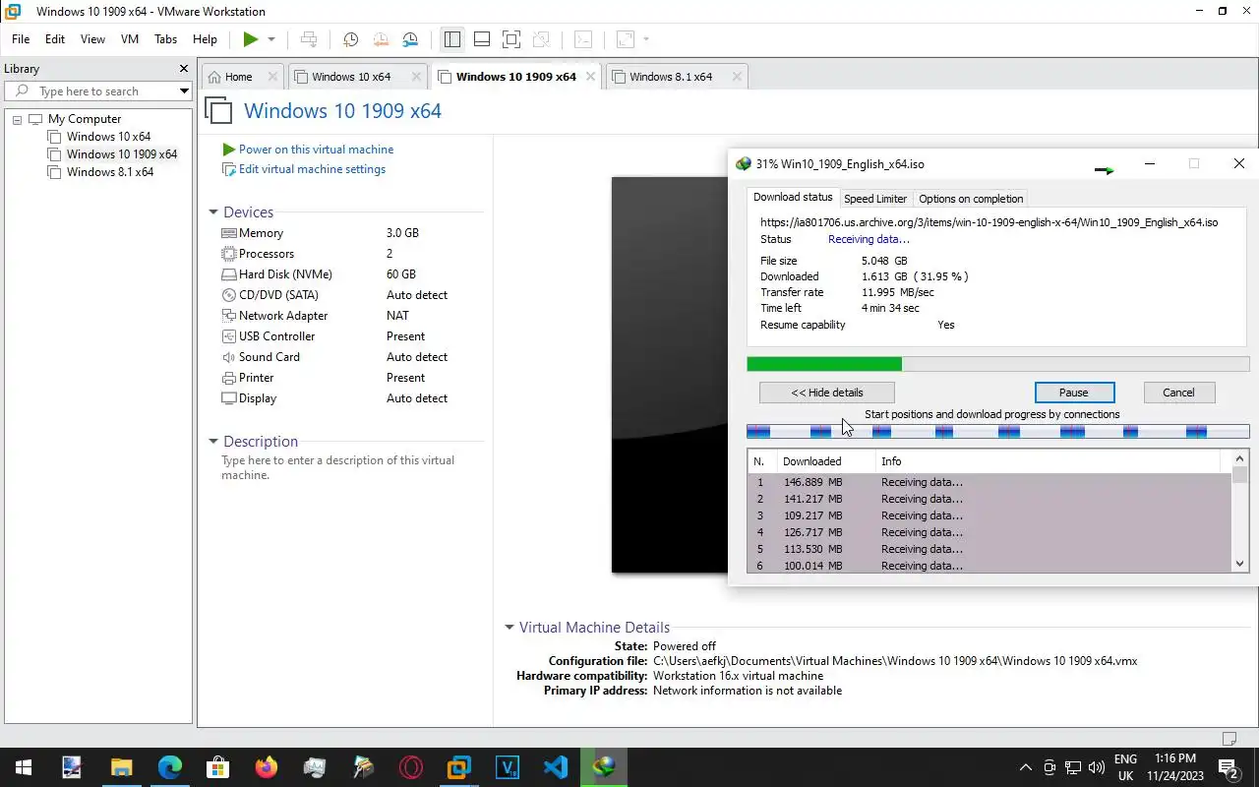Switch to Options on completion tab
The width and height of the screenshot is (1259, 787).
pos(971,199)
